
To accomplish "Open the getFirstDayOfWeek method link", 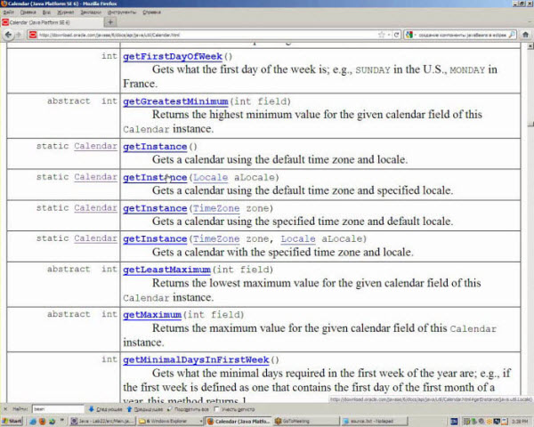I will click(173, 56).
